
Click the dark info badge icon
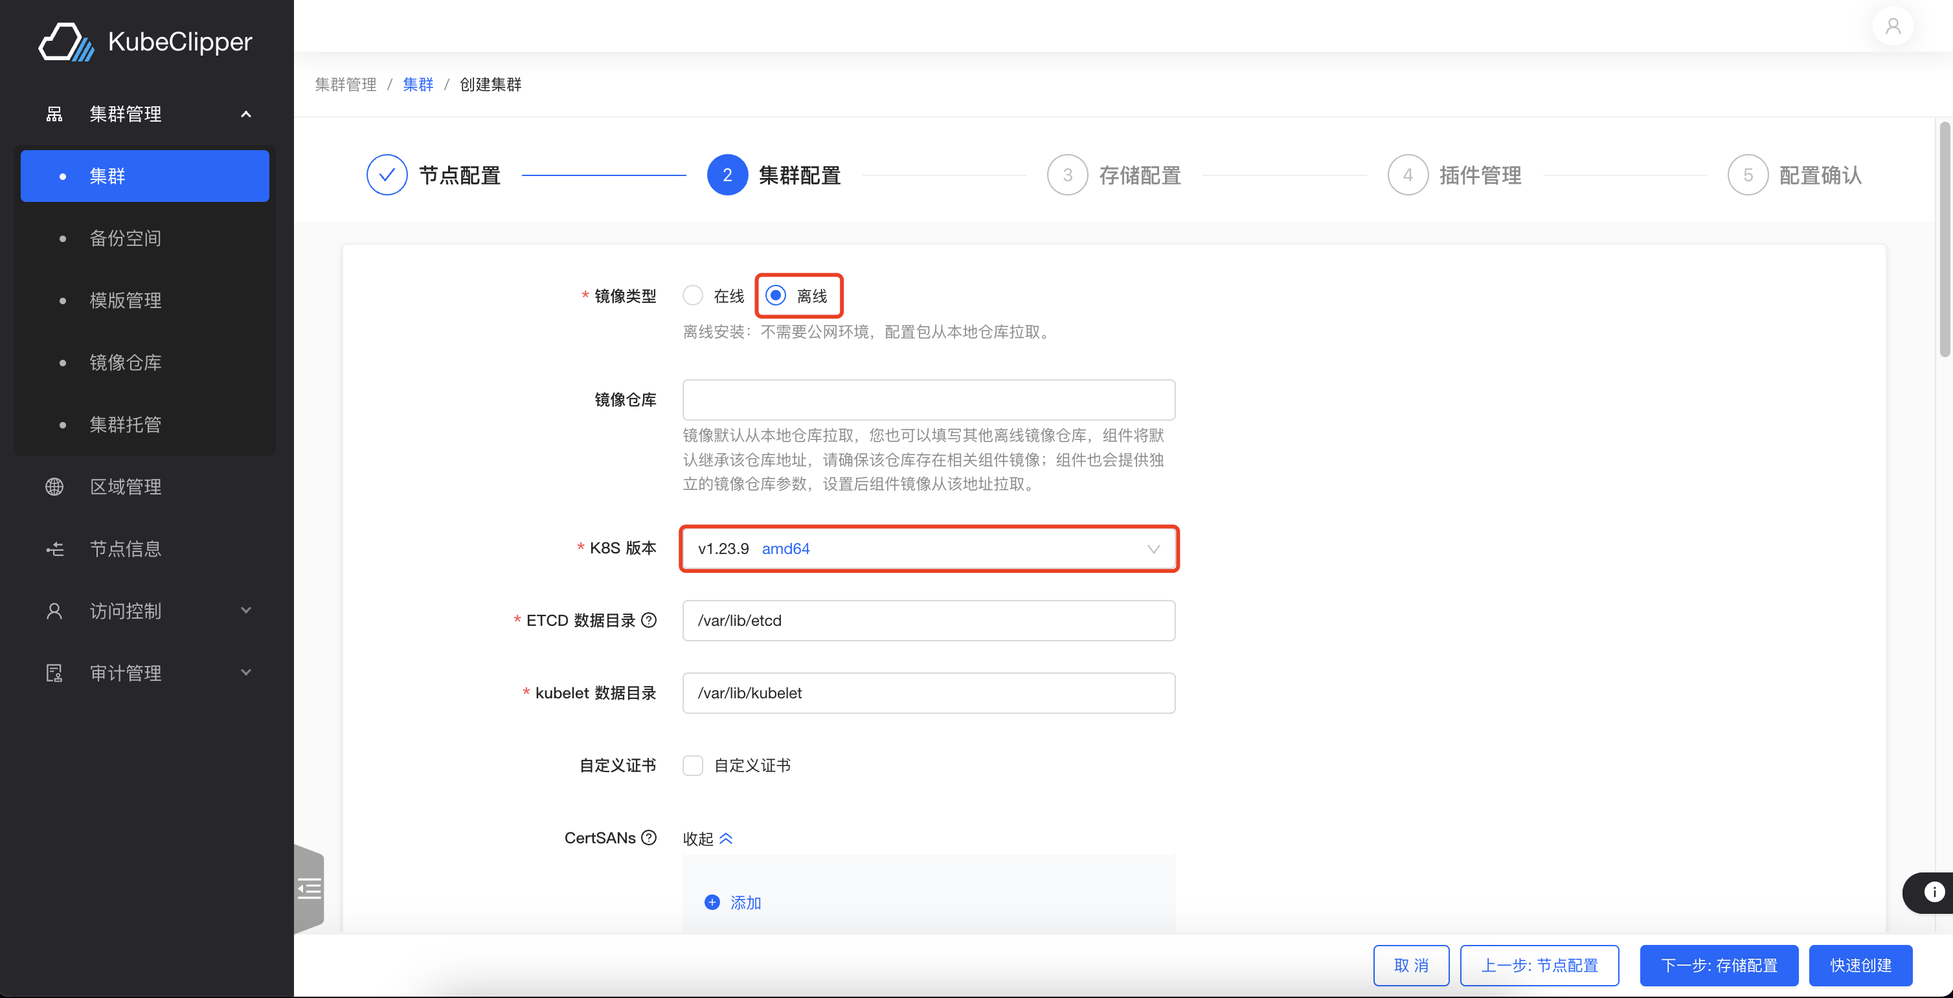(1934, 892)
